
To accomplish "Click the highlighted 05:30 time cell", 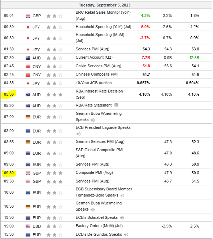I will [x=9, y=94].
